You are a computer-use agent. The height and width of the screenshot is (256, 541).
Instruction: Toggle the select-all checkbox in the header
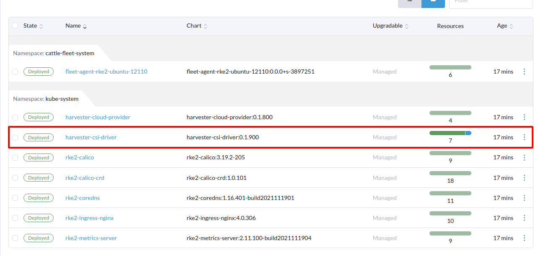pos(15,26)
